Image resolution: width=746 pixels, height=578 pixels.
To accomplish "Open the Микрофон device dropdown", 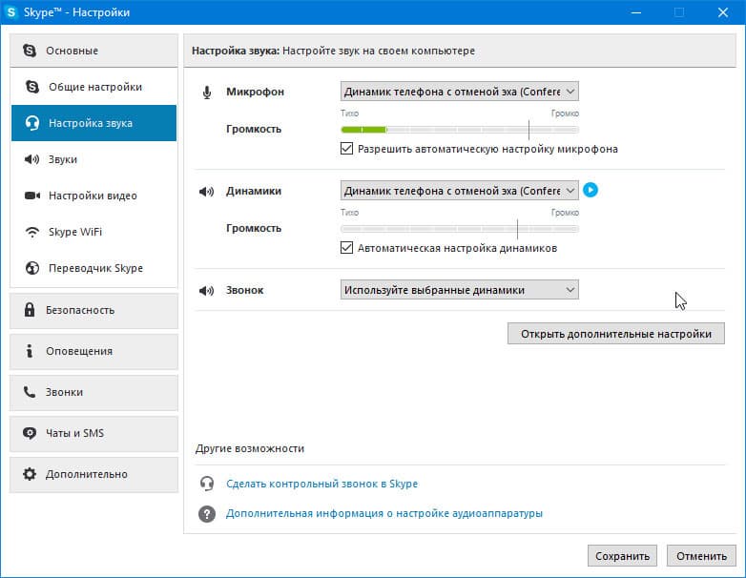I will (x=460, y=92).
